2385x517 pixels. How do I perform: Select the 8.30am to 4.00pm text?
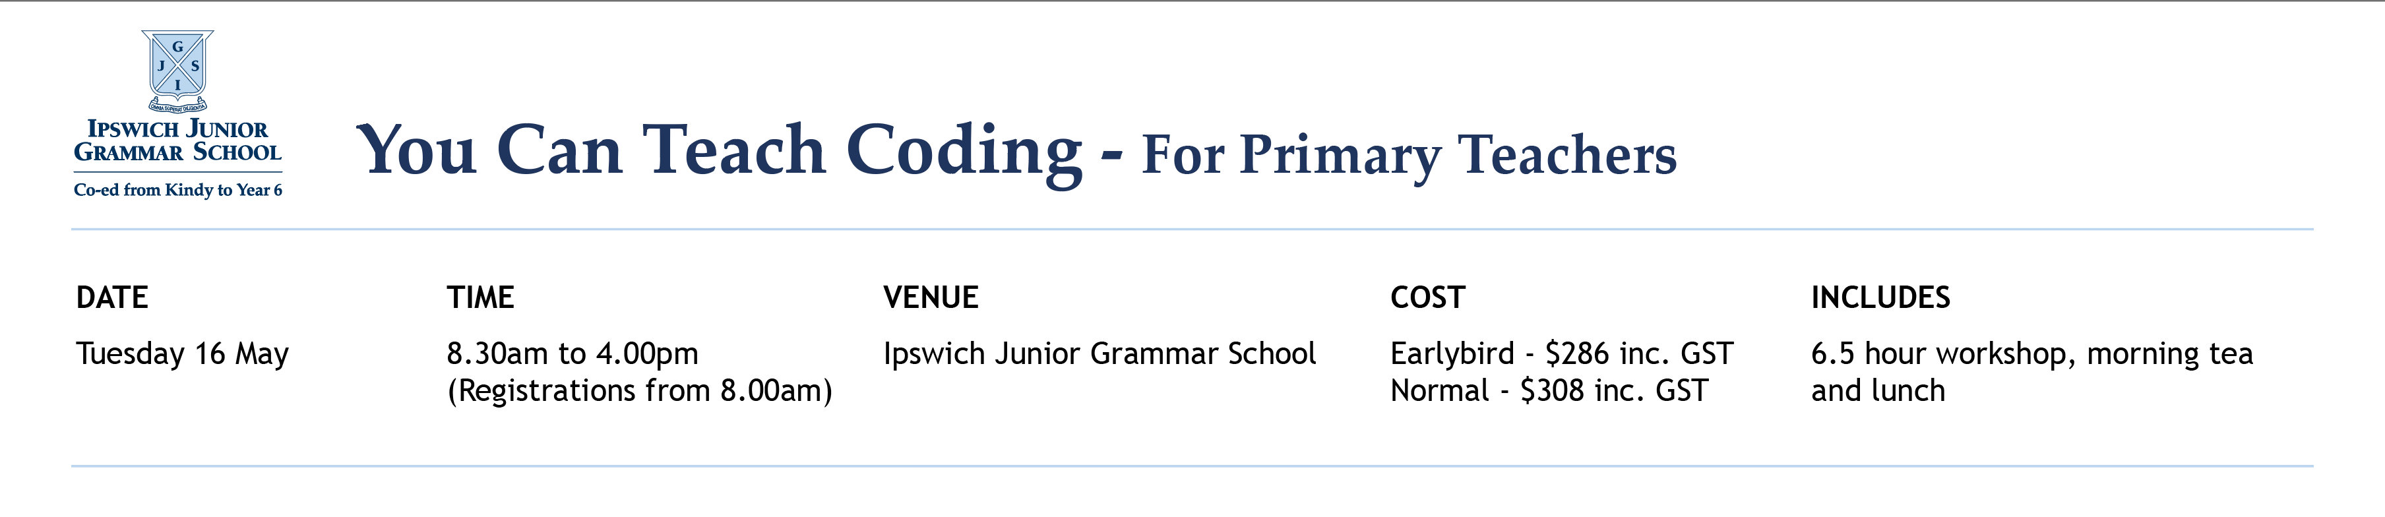click(x=573, y=354)
